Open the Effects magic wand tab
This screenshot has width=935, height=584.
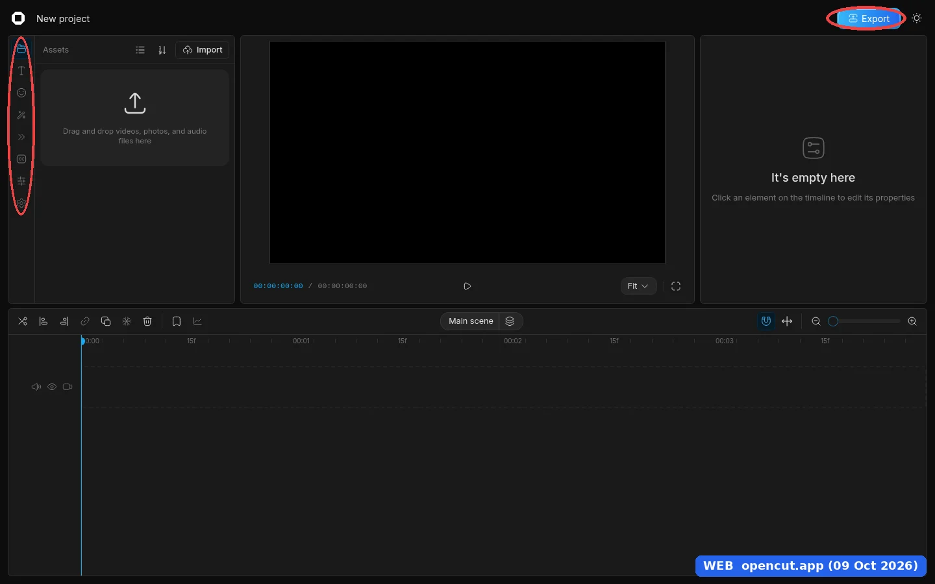click(x=21, y=115)
